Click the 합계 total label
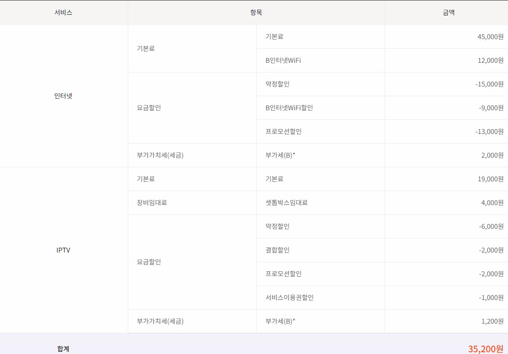The width and height of the screenshot is (508, 354). (x=63, y=349)
